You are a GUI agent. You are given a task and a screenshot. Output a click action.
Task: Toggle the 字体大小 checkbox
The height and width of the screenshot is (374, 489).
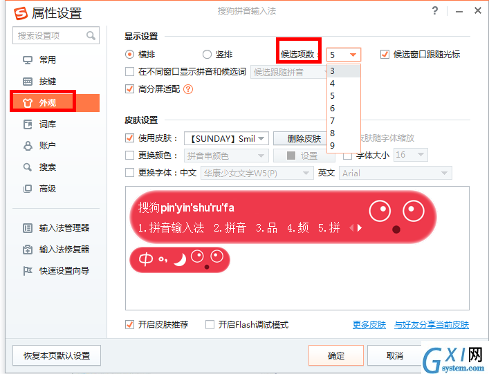pos(347,156)
